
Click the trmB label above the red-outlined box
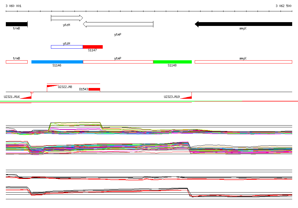pos(16,59)
